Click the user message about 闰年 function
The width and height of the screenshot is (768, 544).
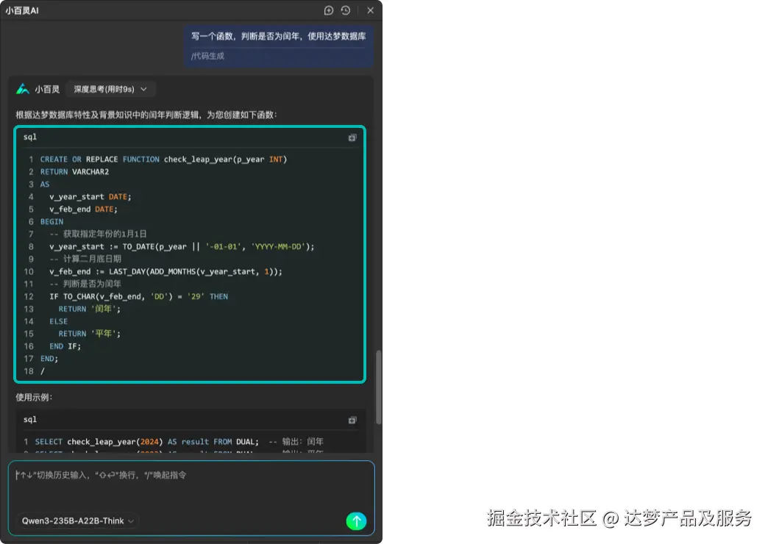coord(279,36)
